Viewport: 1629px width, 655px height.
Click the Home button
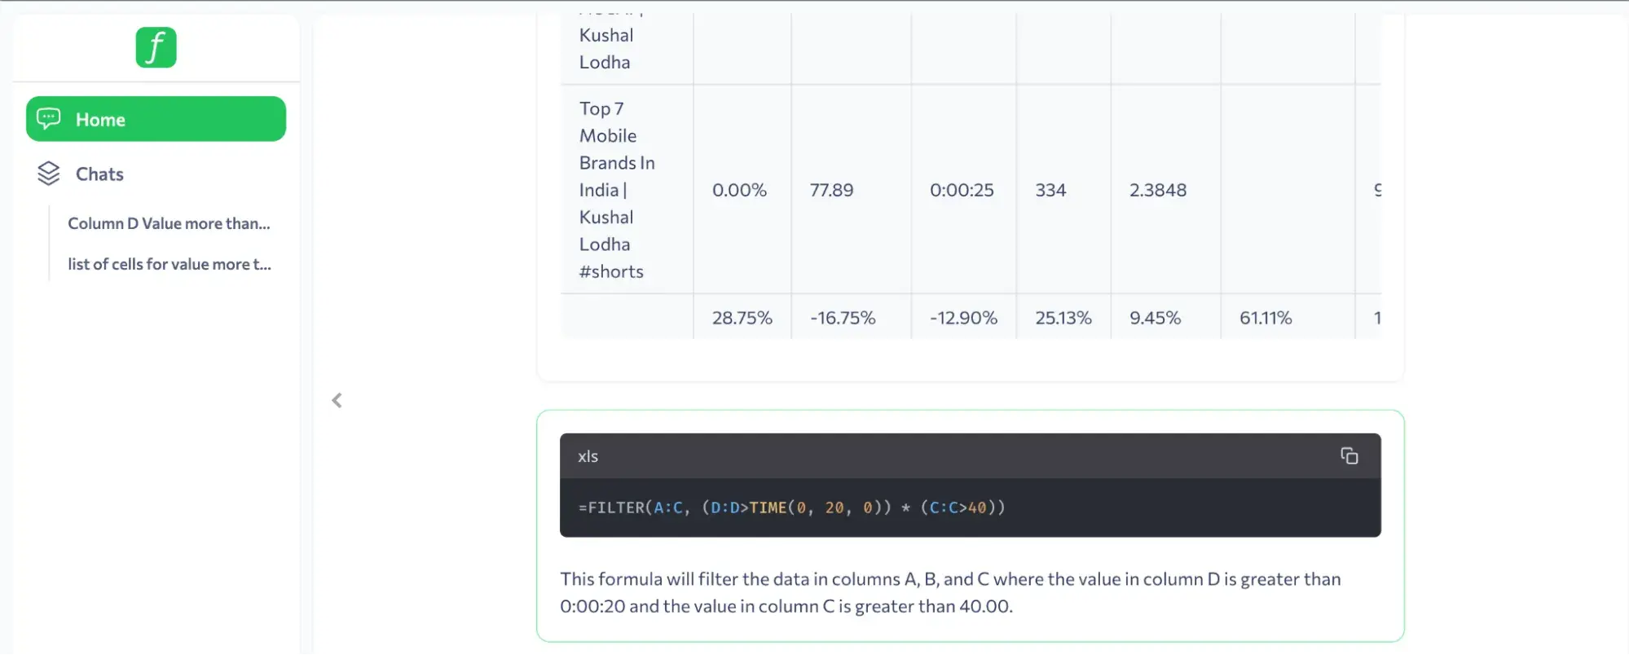[x=155, y=119]
